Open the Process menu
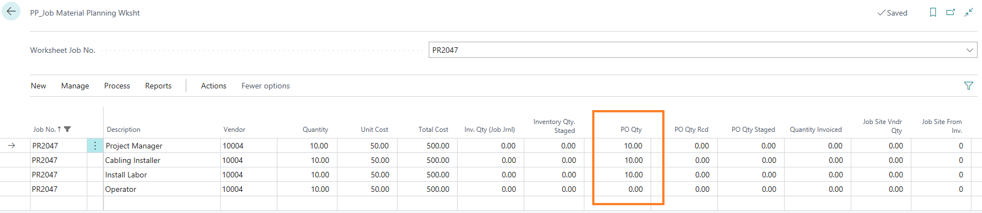Viewport: 982px width, 213px height. pos(117,86)
